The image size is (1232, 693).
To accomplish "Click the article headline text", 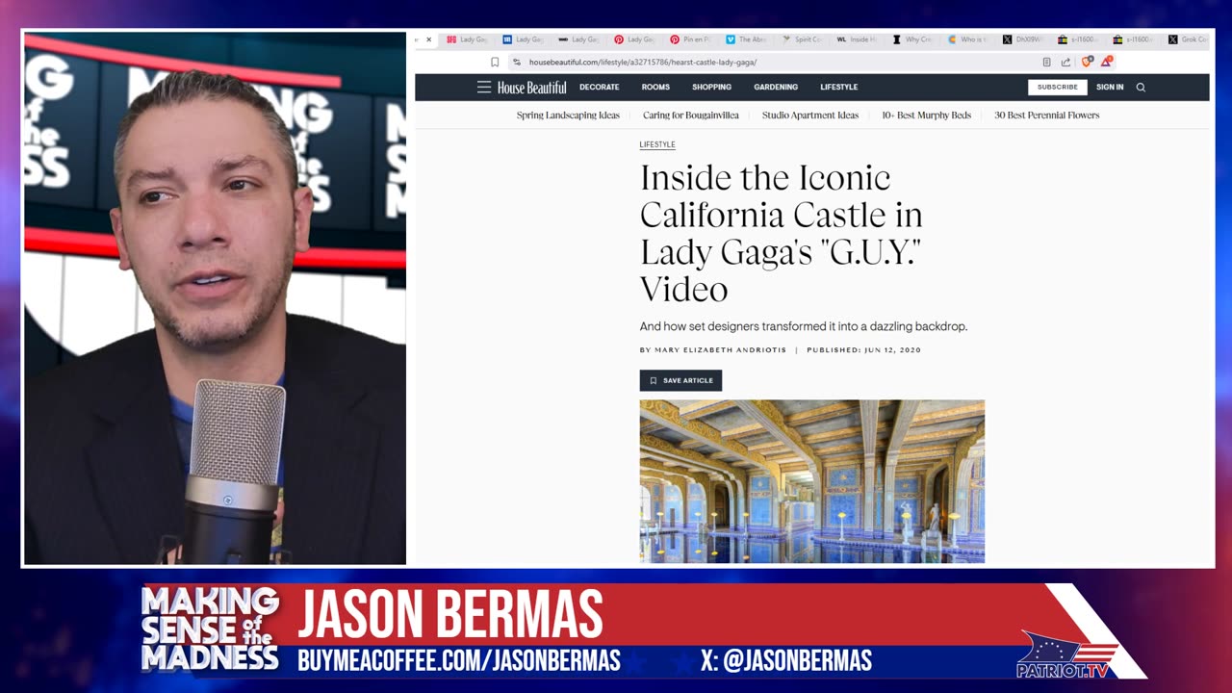I will click(x=781, y=233).
